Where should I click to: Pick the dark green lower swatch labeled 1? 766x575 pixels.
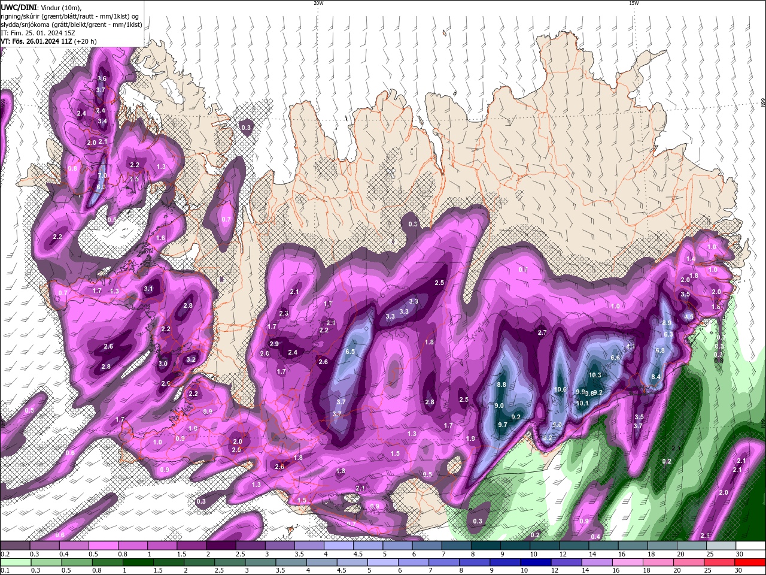click(138, 562)
